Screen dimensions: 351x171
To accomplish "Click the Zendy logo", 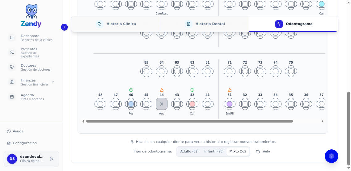I will coord(31,16).
